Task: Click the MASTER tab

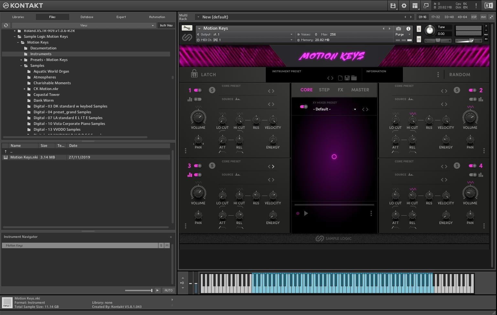Action: (360, 90)
